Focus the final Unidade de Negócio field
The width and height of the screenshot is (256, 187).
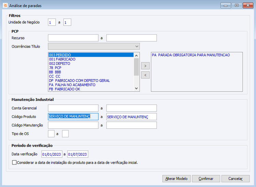(67, 22)
